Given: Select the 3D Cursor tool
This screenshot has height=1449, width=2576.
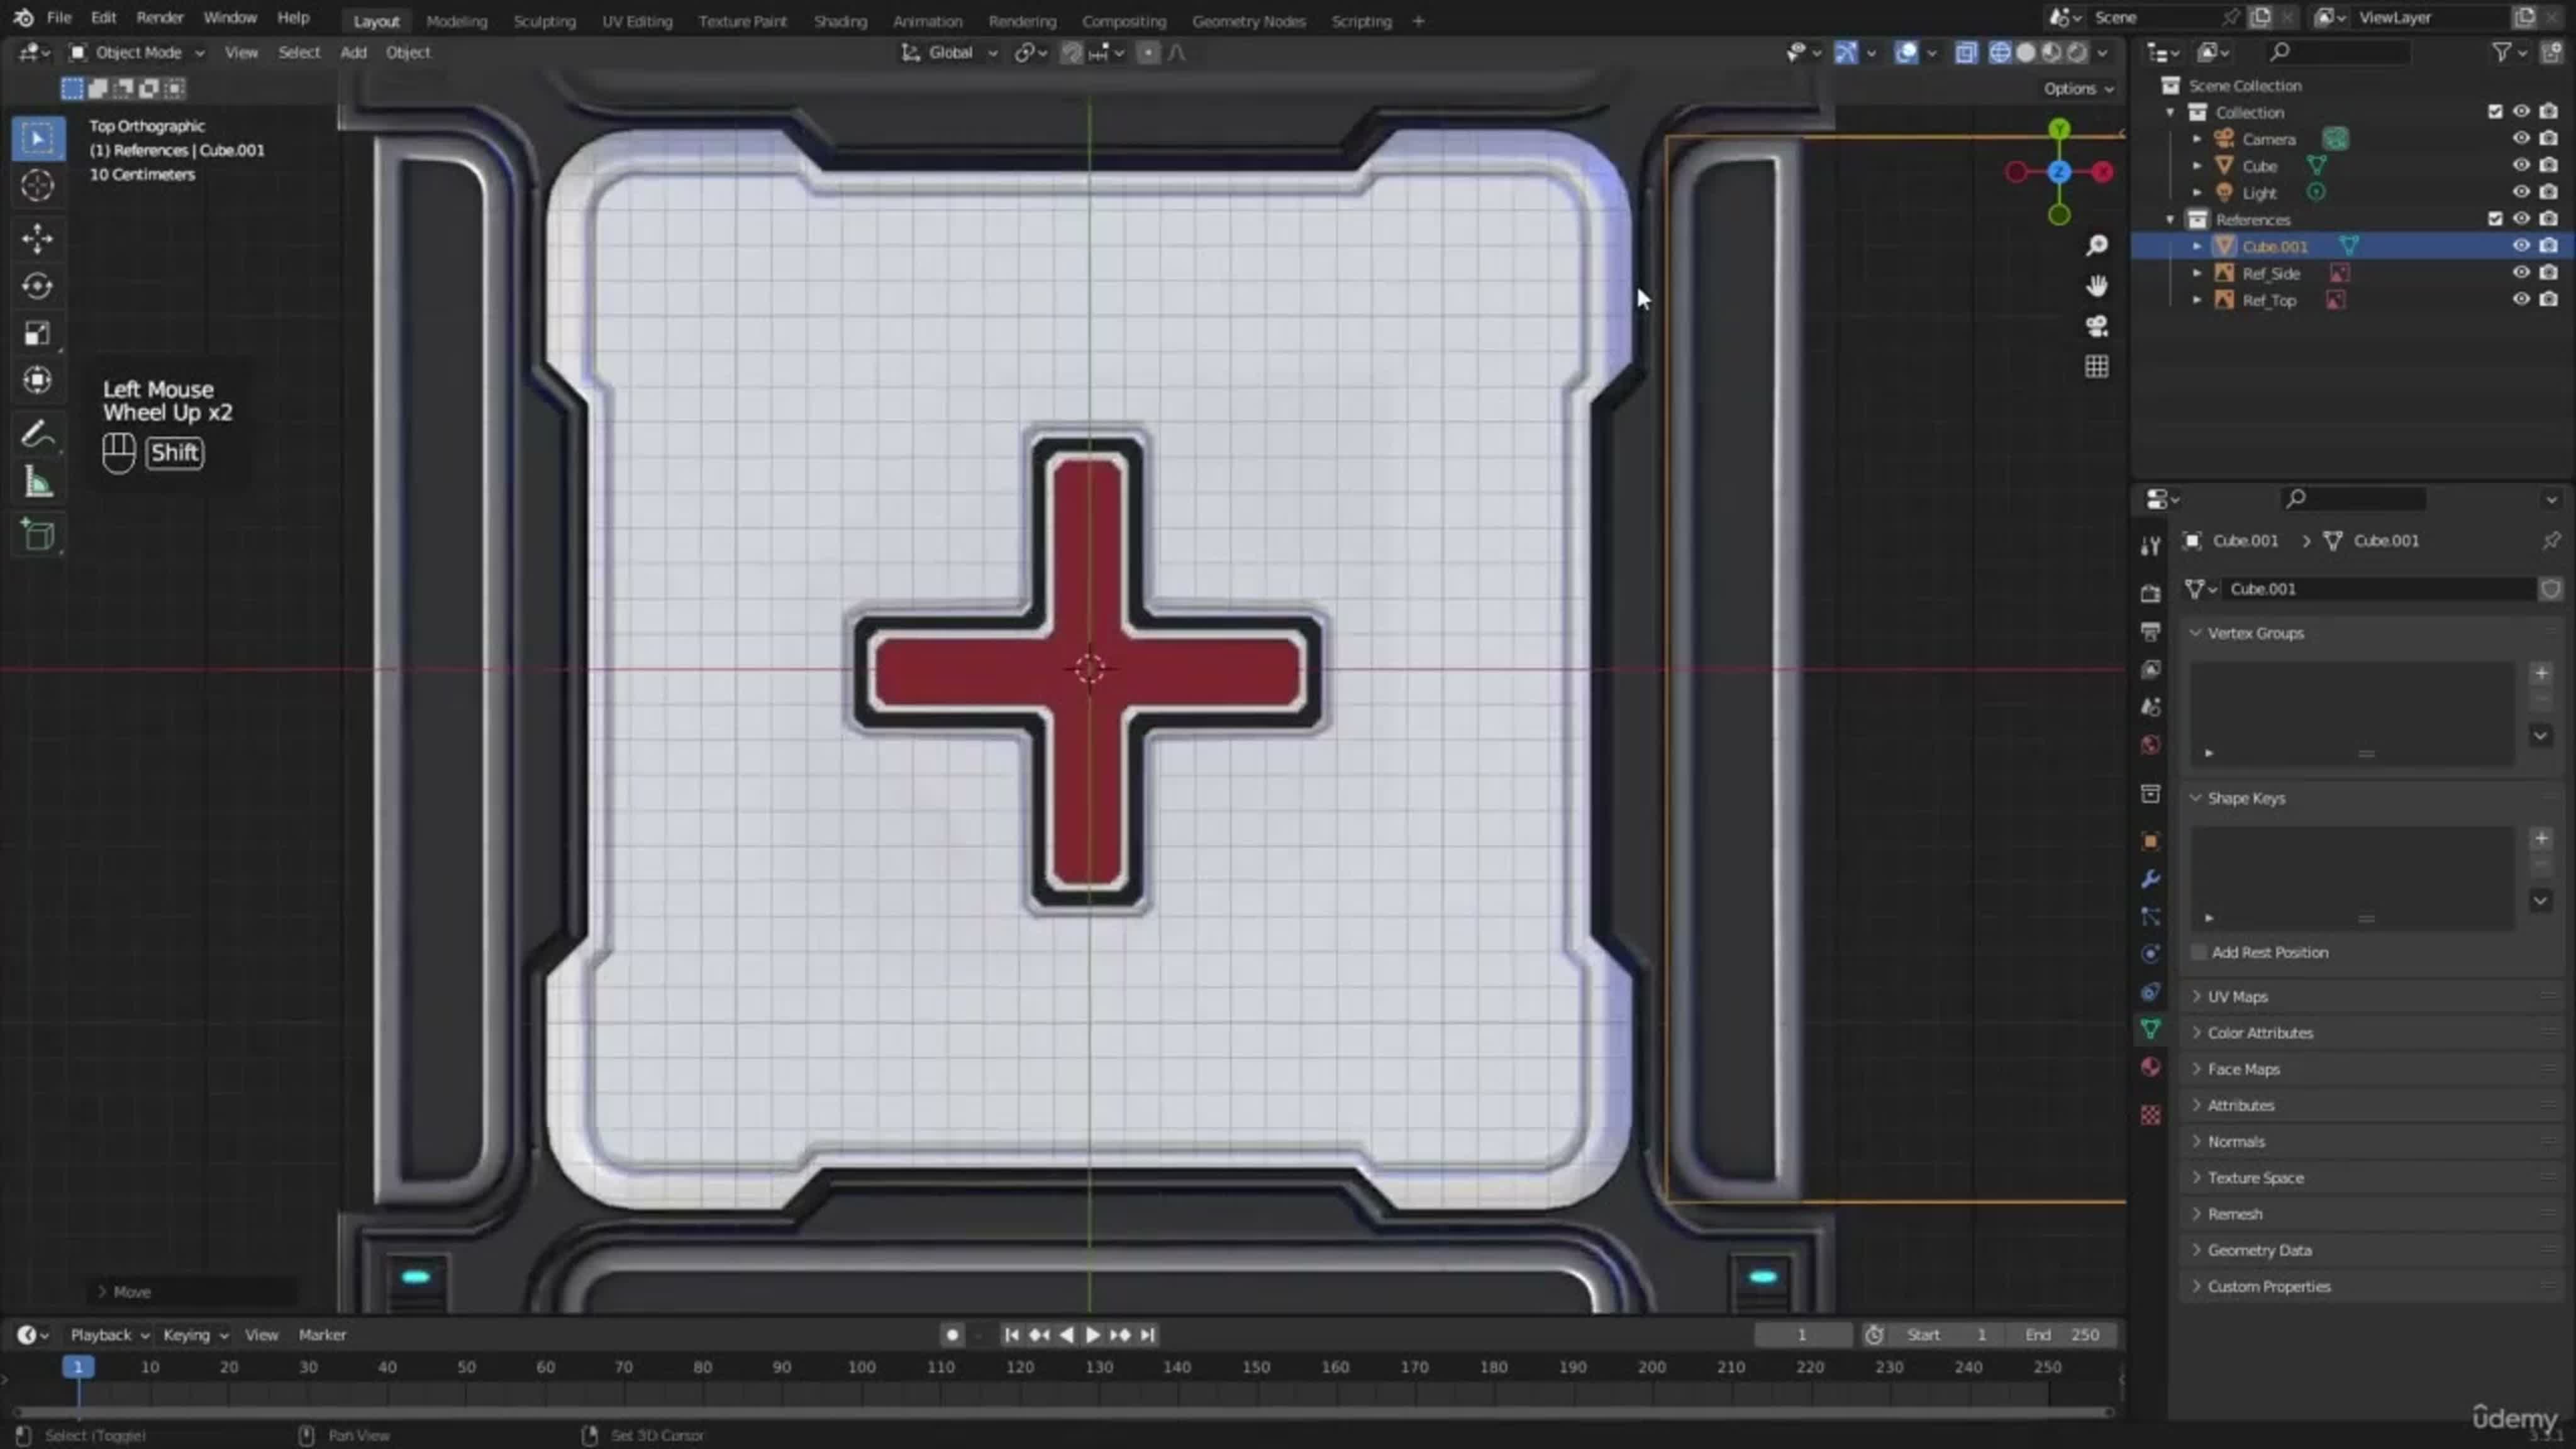Looking at the screenshot, I should pos(38,186).
